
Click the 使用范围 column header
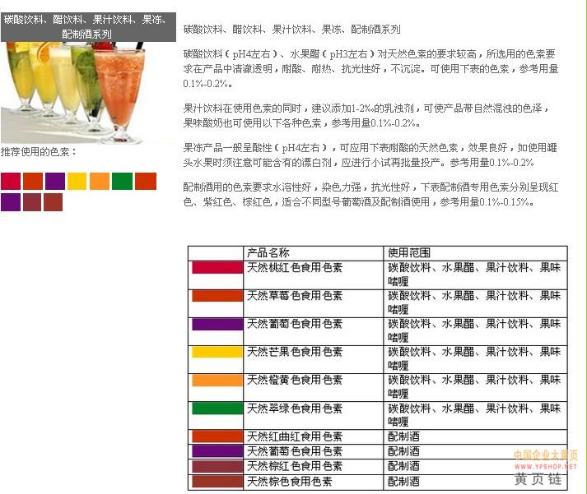coord(409,252)
